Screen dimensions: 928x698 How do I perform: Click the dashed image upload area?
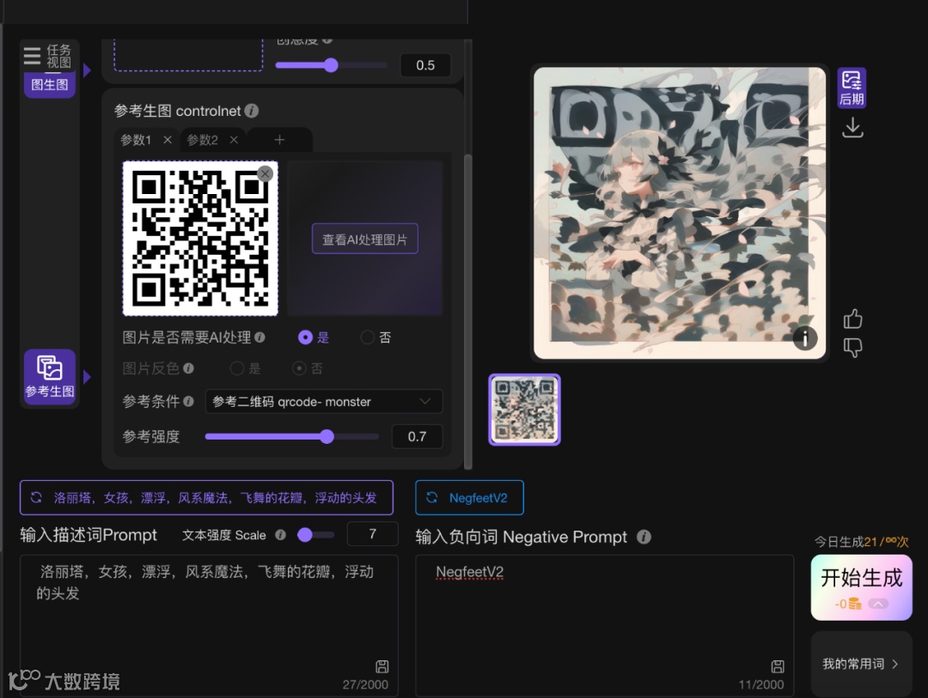click(x=188, y=56)
